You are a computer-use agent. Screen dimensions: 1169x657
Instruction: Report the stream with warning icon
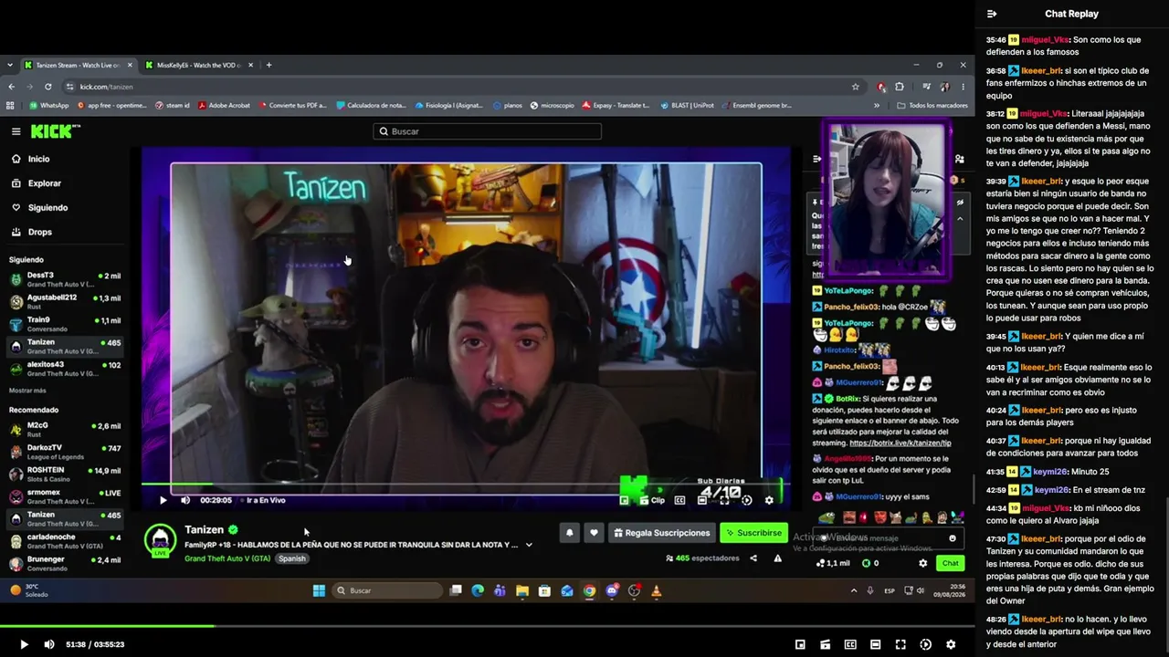(x=778, y=558)
